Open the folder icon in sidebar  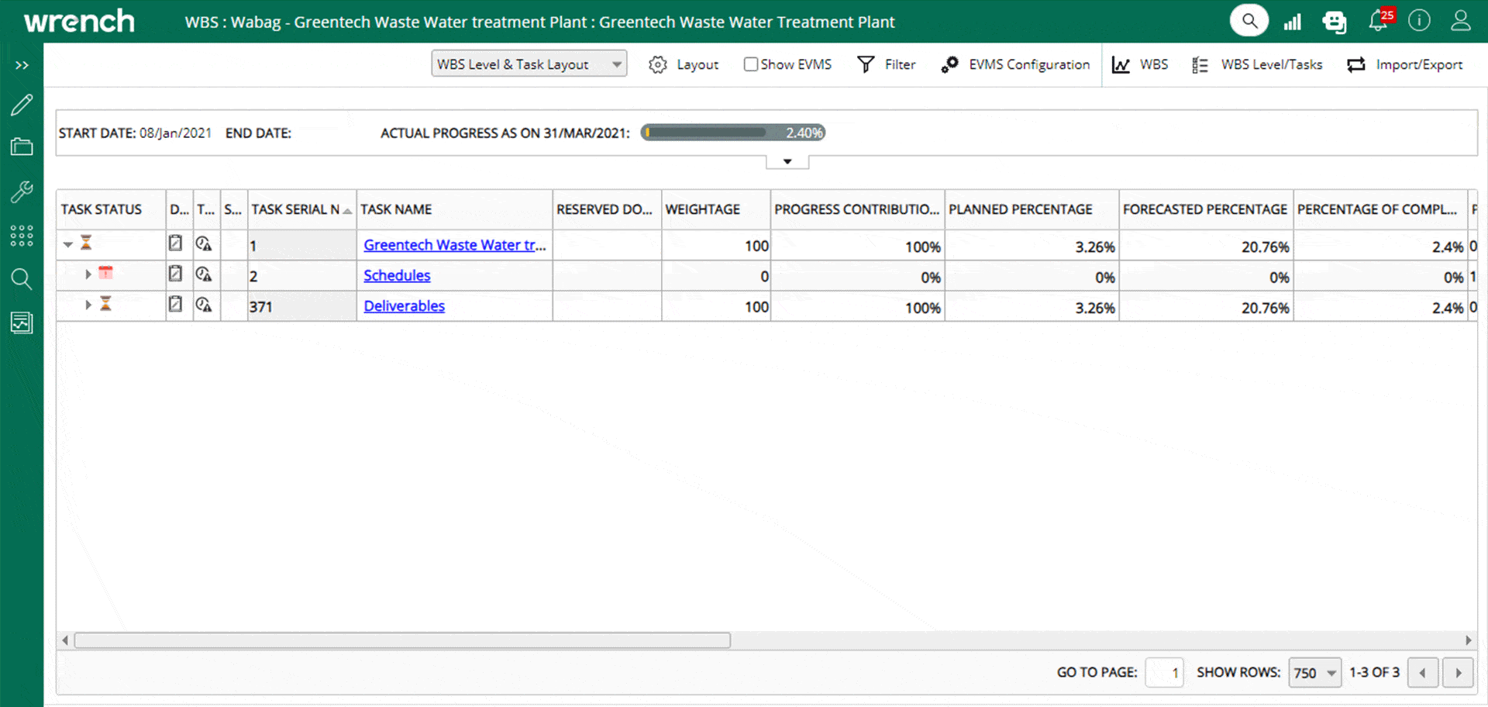tap(22, 147)
